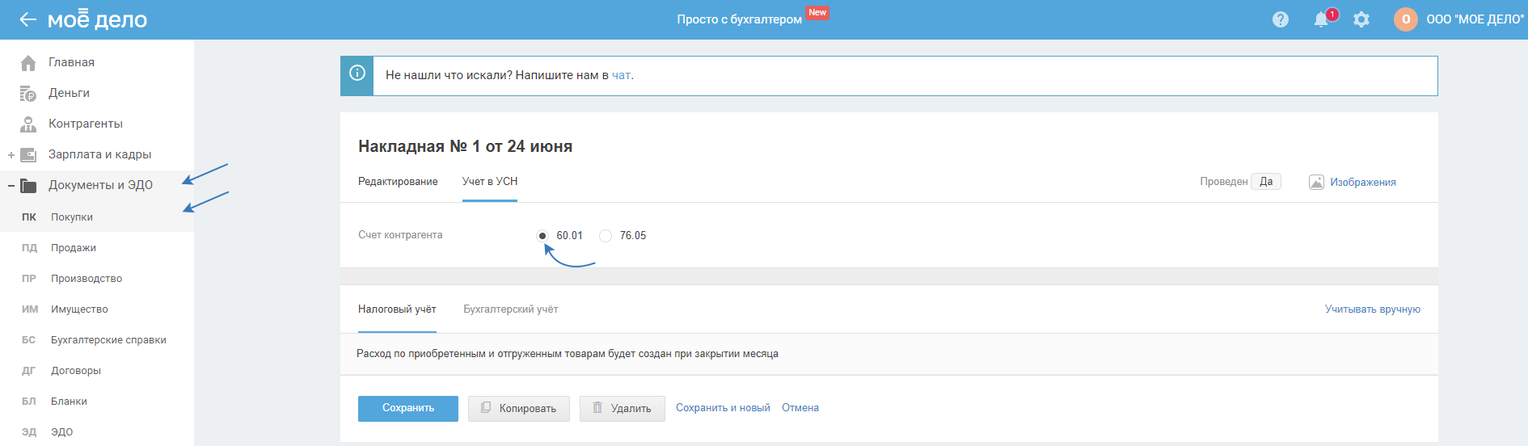Go to Покупки in the sidebar
Image resolution: width=1528 pixels, height=446 pixels.
tap(72, 217)
